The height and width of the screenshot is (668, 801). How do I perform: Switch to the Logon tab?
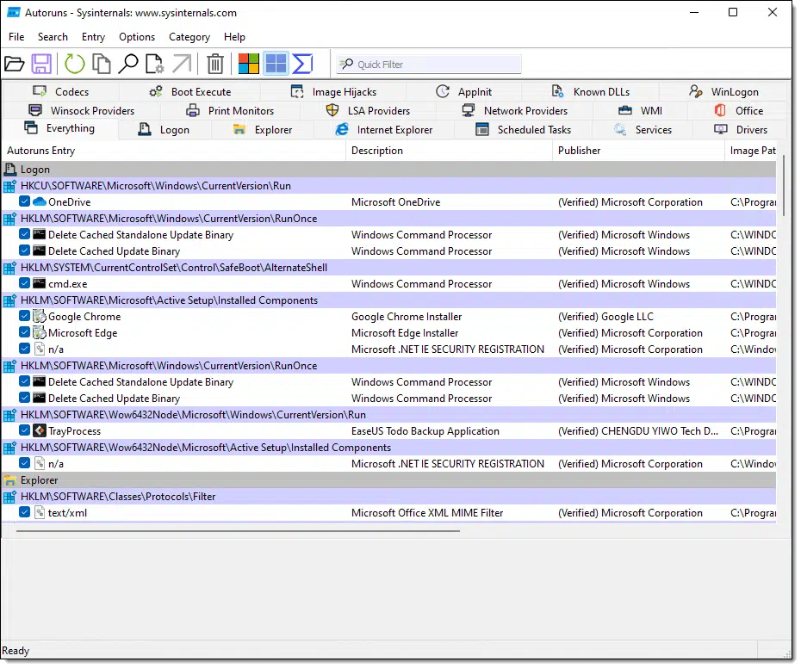coord(165,130)
